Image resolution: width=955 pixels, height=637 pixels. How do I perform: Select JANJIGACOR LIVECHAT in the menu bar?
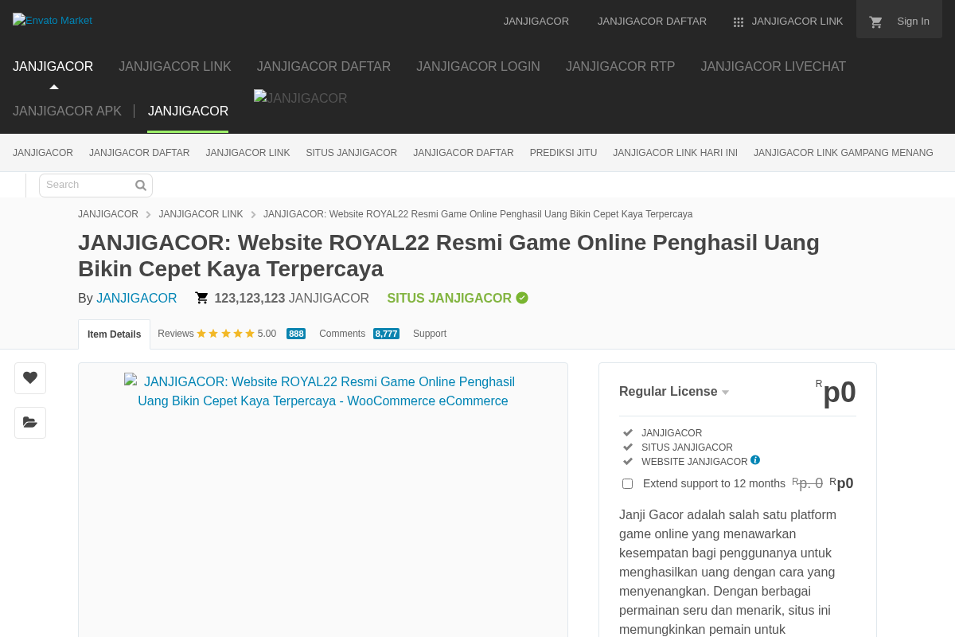(x=773, y=67)
